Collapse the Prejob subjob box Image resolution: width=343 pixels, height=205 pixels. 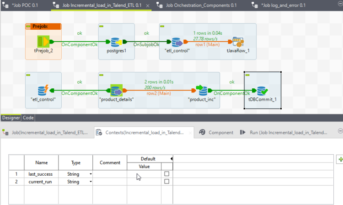point(29,27)
